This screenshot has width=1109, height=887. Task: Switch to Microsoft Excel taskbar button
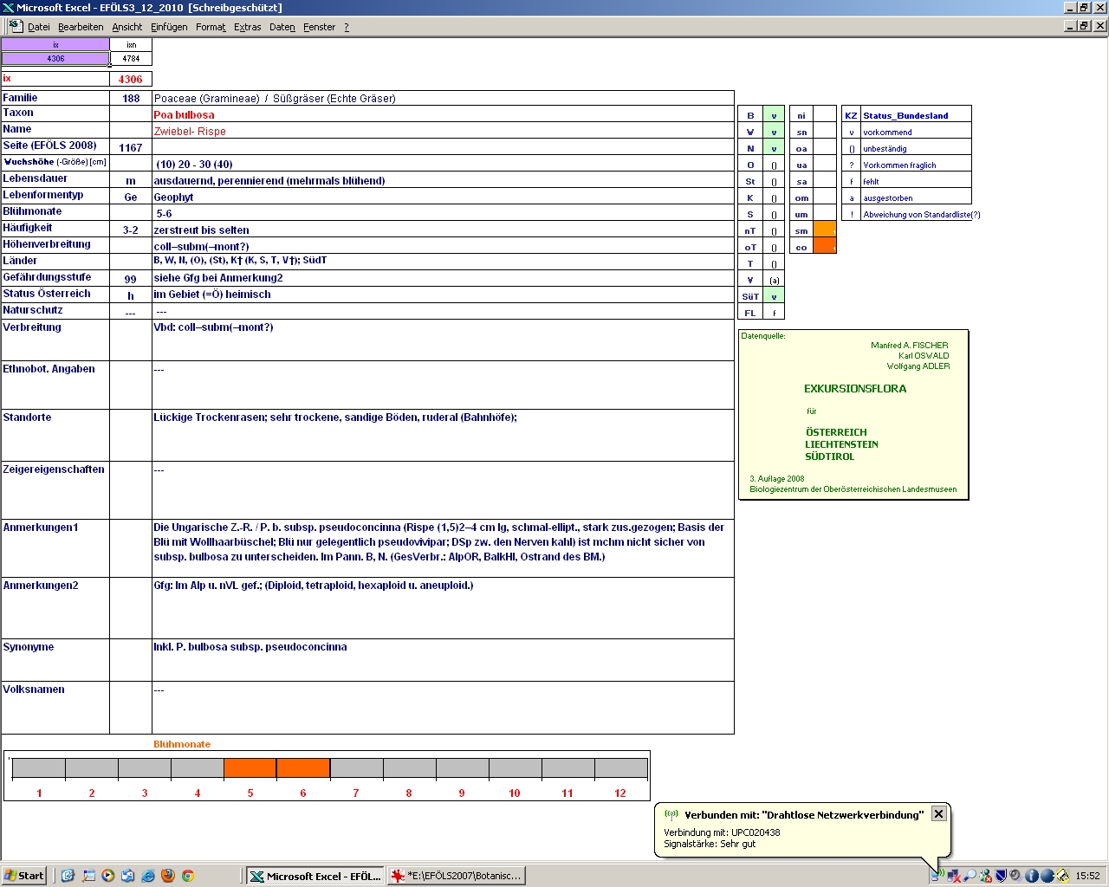(315, 876)
